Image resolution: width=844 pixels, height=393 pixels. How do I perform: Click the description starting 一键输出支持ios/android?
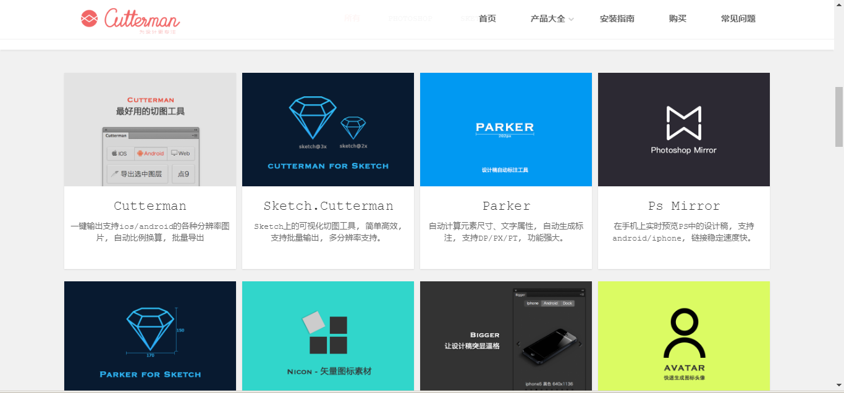(x=150, y=232)
